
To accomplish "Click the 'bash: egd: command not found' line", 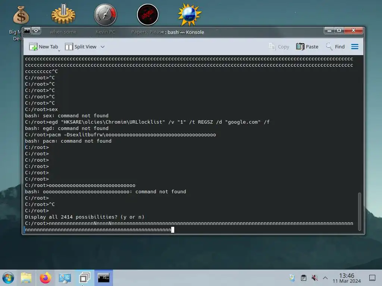I will tap(66, 128).
